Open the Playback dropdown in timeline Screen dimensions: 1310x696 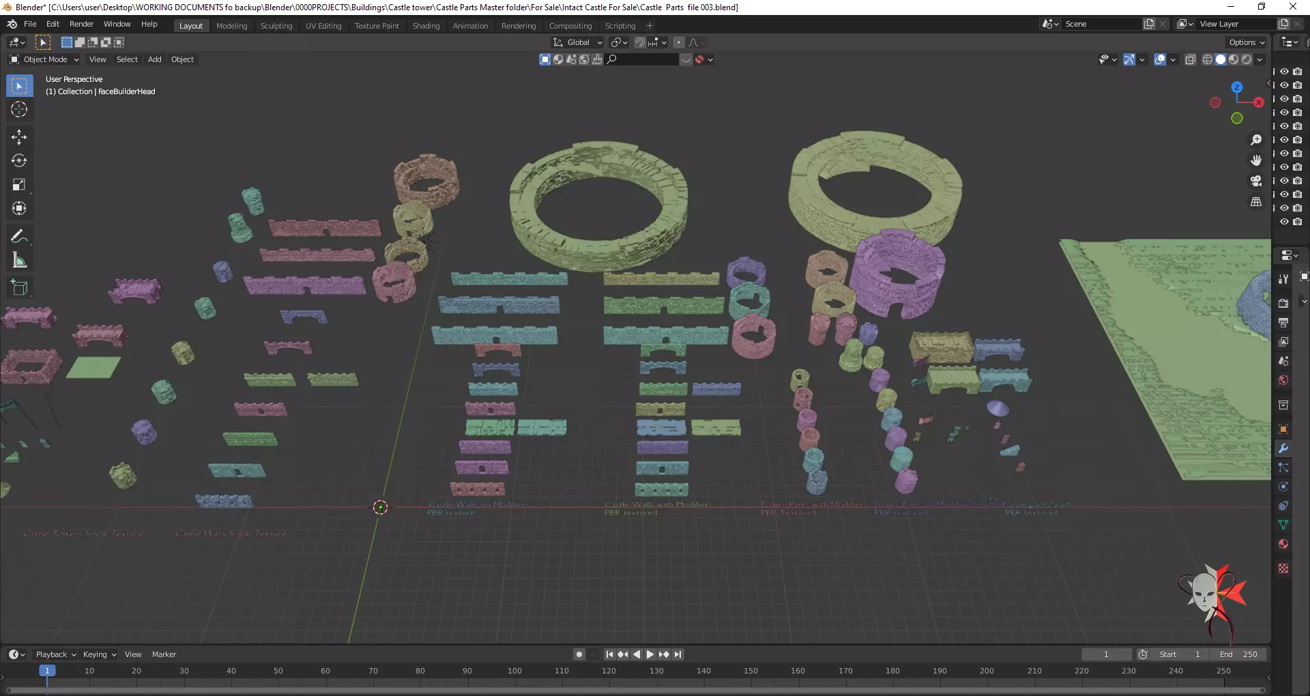point(55,654)
